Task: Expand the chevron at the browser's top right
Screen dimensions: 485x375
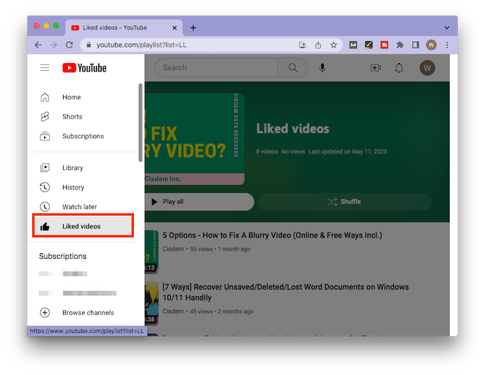Action: (447, 27)
